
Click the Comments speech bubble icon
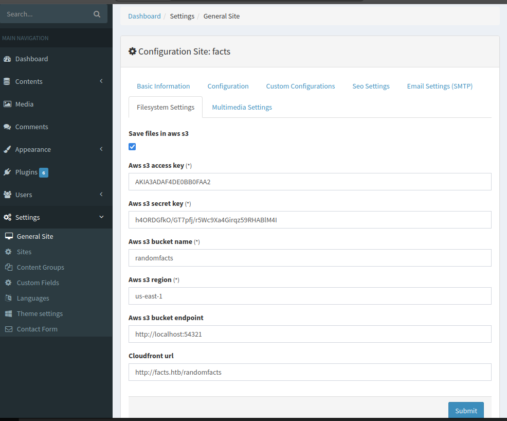7,127
